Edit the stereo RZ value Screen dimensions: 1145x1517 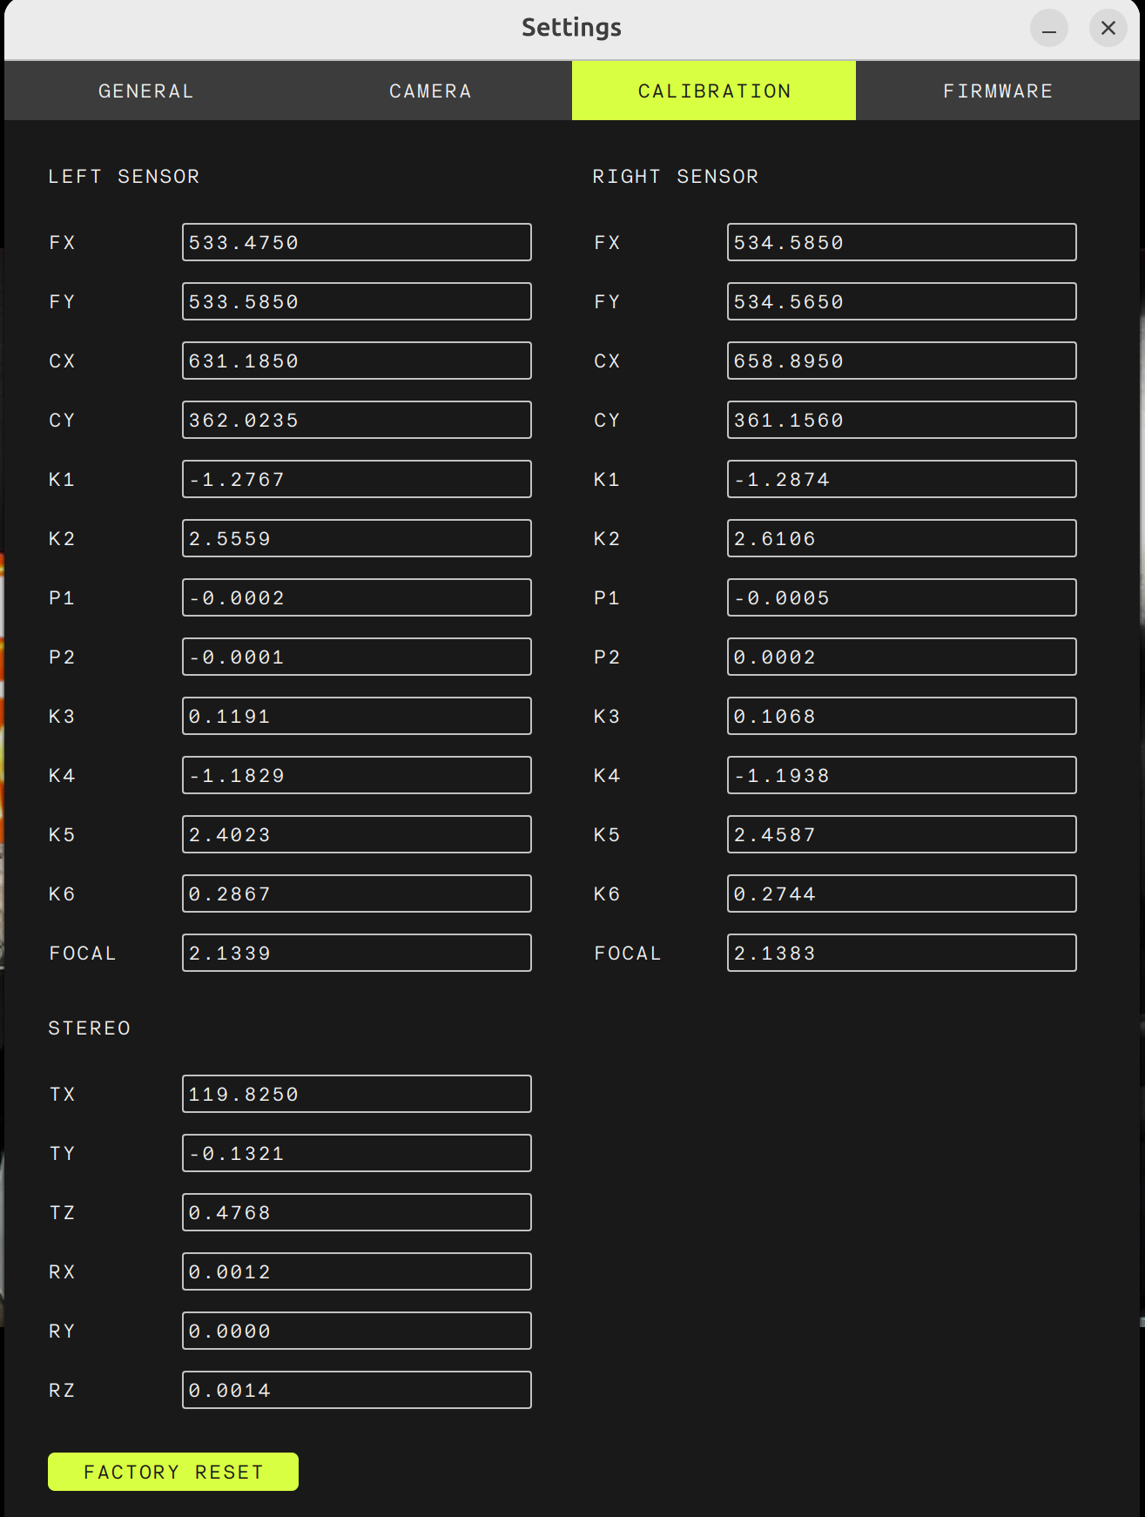(356, 1391)
